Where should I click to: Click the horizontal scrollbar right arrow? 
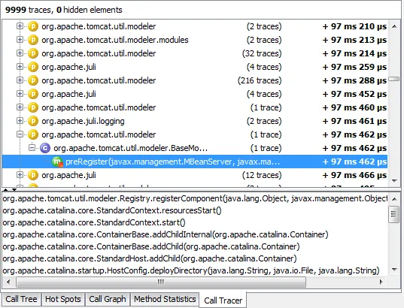coord(381,282)
